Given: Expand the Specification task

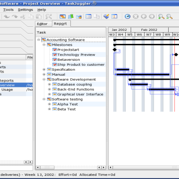Looking at the screenshot, I should point(44,69).
